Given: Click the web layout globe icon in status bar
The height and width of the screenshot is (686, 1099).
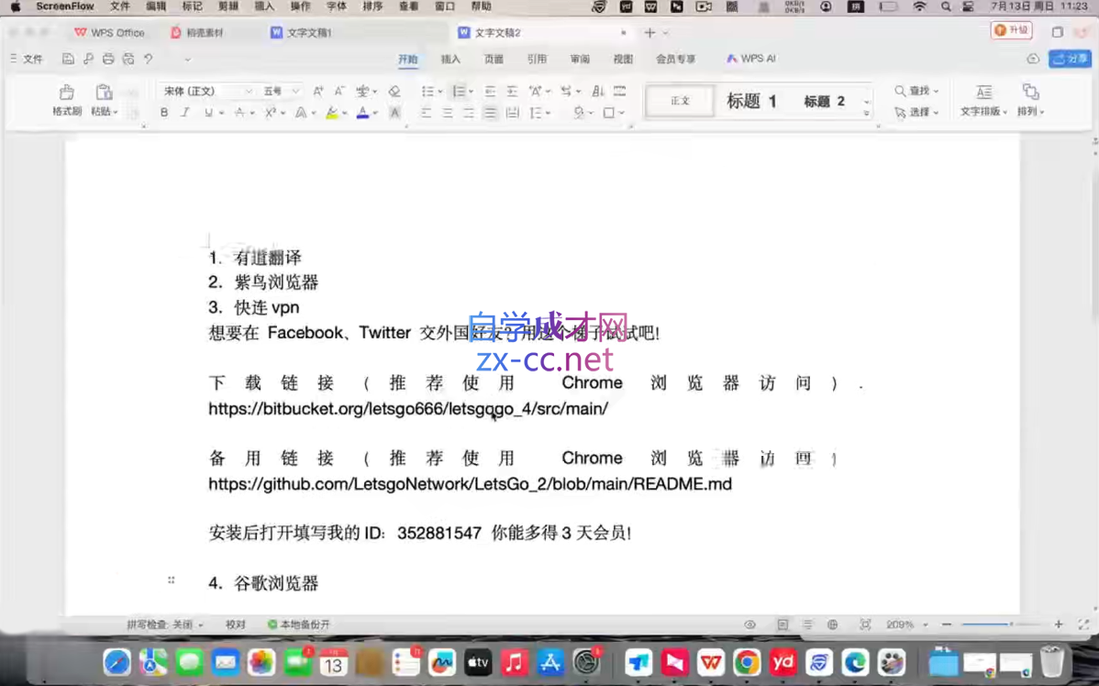Looking at the screenshot, I should (832, 625).
